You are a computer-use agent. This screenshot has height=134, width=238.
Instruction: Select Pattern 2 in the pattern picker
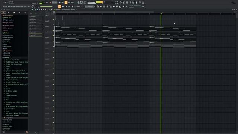tap(36, 20)
